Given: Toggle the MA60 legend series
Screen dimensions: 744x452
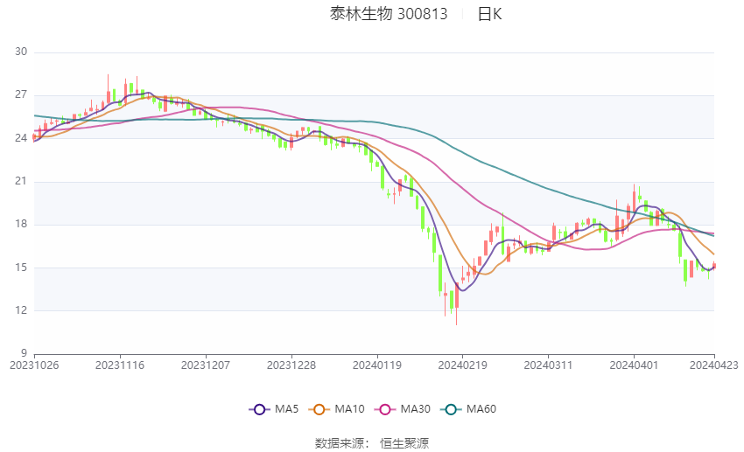Looking at the screenshot, I should coord(481,408).
